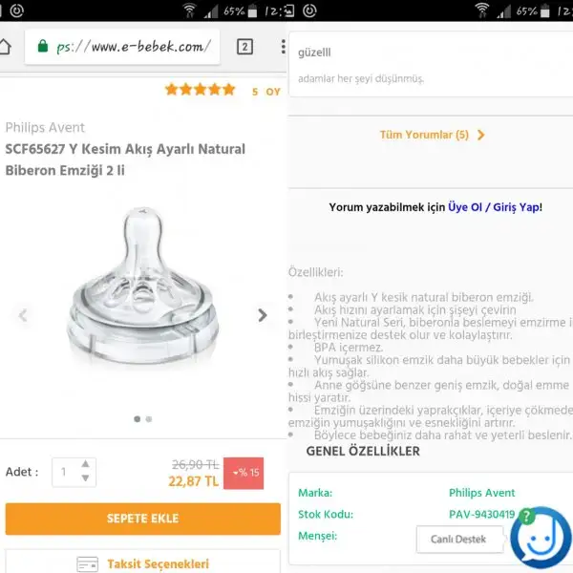The height and width of the screenshot is (573, 573).
Task: Open Canlı Destek live support button
Action: pos(459,539)
